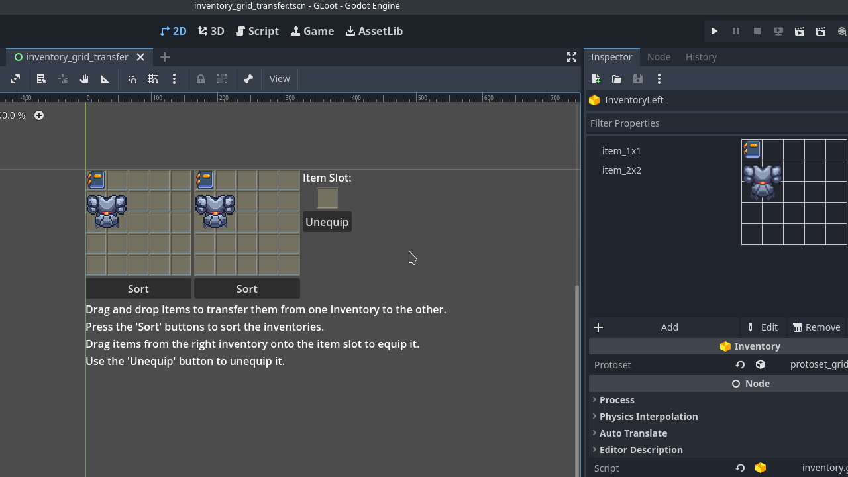Open snapping options three-dot menu
This screenshot has height=477, width=848.
tap(174, 79)
